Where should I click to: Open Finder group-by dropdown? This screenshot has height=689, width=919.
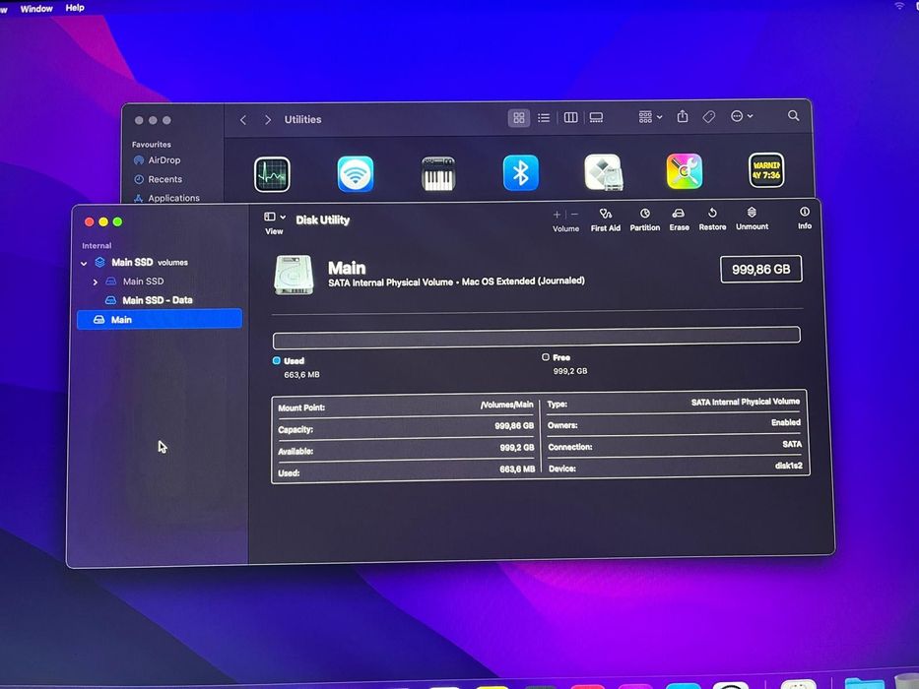(x=650, y=117)
